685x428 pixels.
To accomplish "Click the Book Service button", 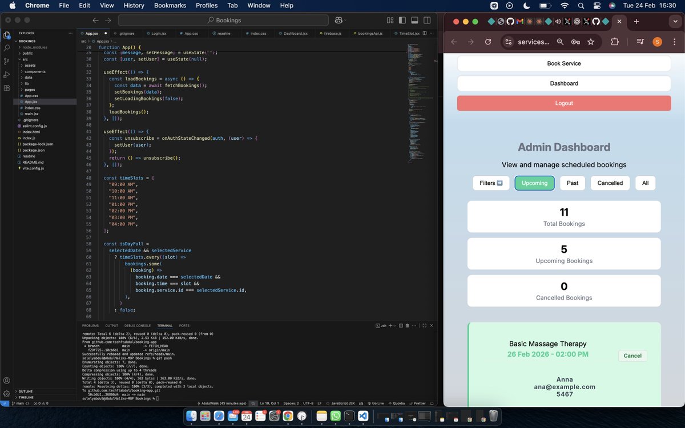I will (564, 63).
